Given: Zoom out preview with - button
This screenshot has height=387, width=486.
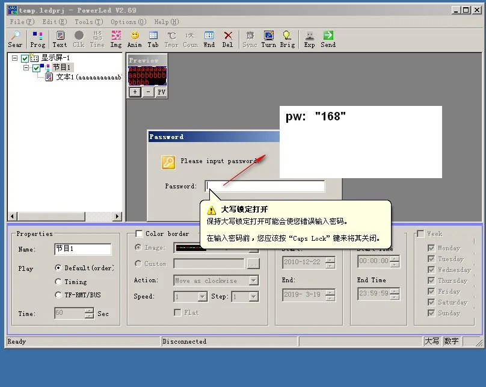Looking at the screenshot, I should tap(148, 92).
